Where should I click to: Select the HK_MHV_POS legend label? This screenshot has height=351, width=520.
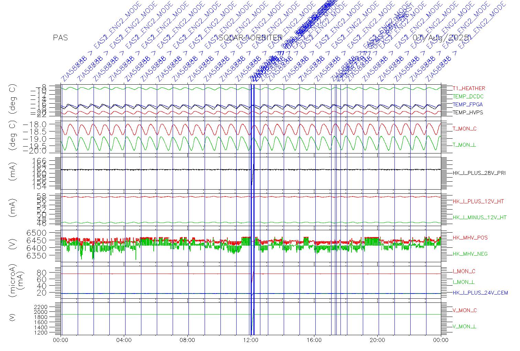(x=470, y=238)
